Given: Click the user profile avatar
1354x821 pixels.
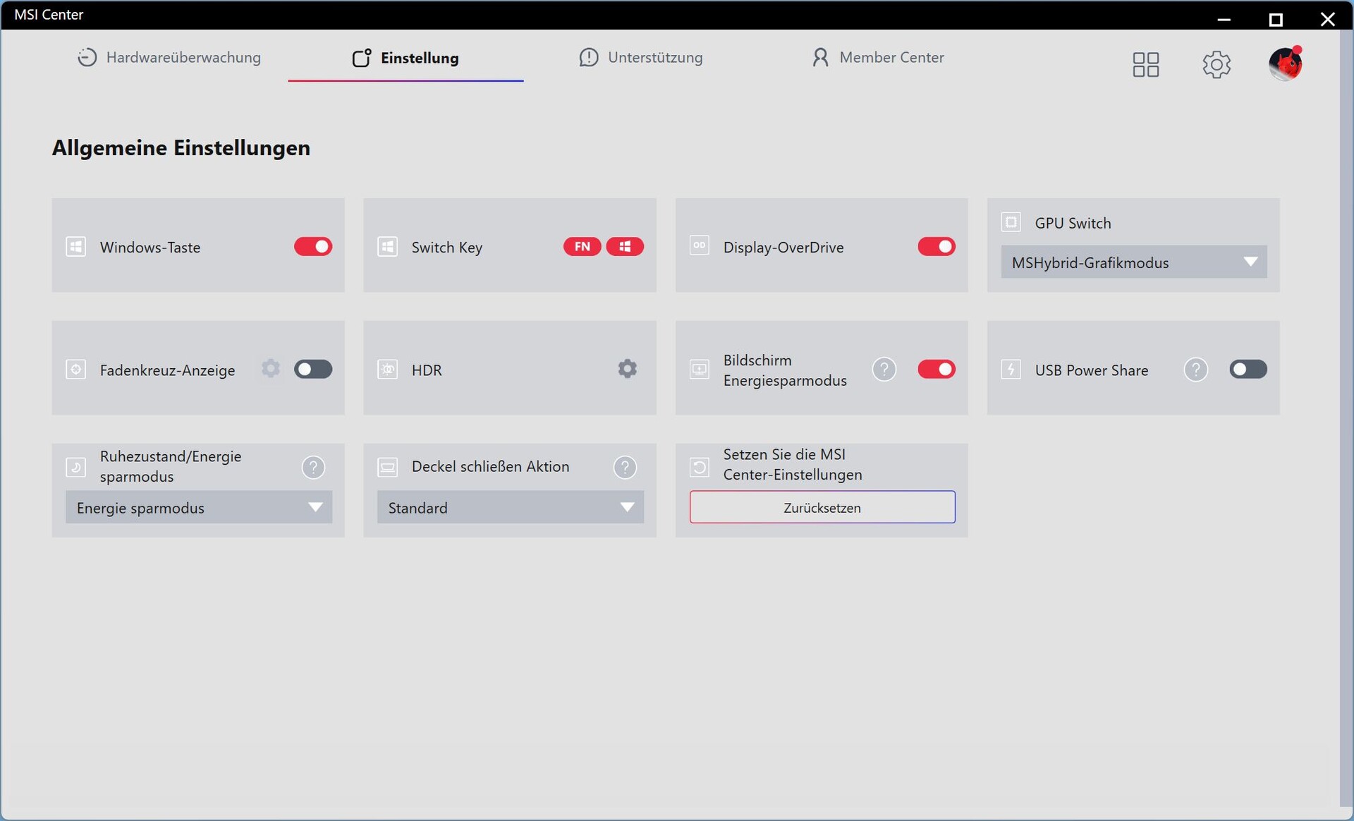Looking at the screenshot, I should click(1284, 64).
